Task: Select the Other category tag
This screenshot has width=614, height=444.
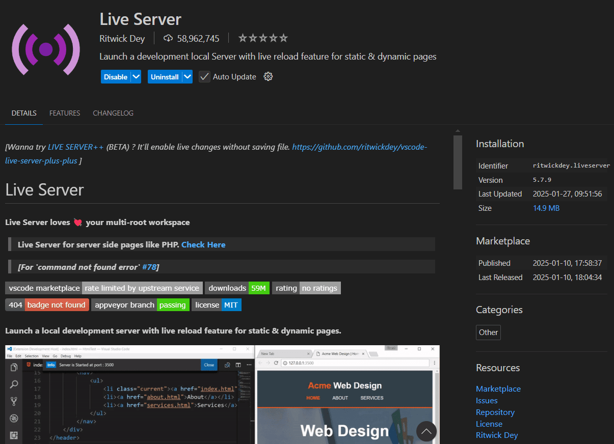Action: [488, 332]
